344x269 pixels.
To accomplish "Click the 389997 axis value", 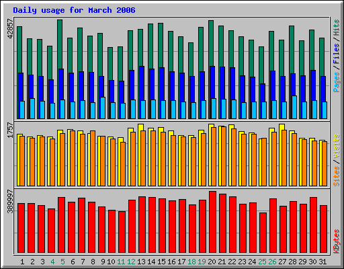I will click(11, 202).
